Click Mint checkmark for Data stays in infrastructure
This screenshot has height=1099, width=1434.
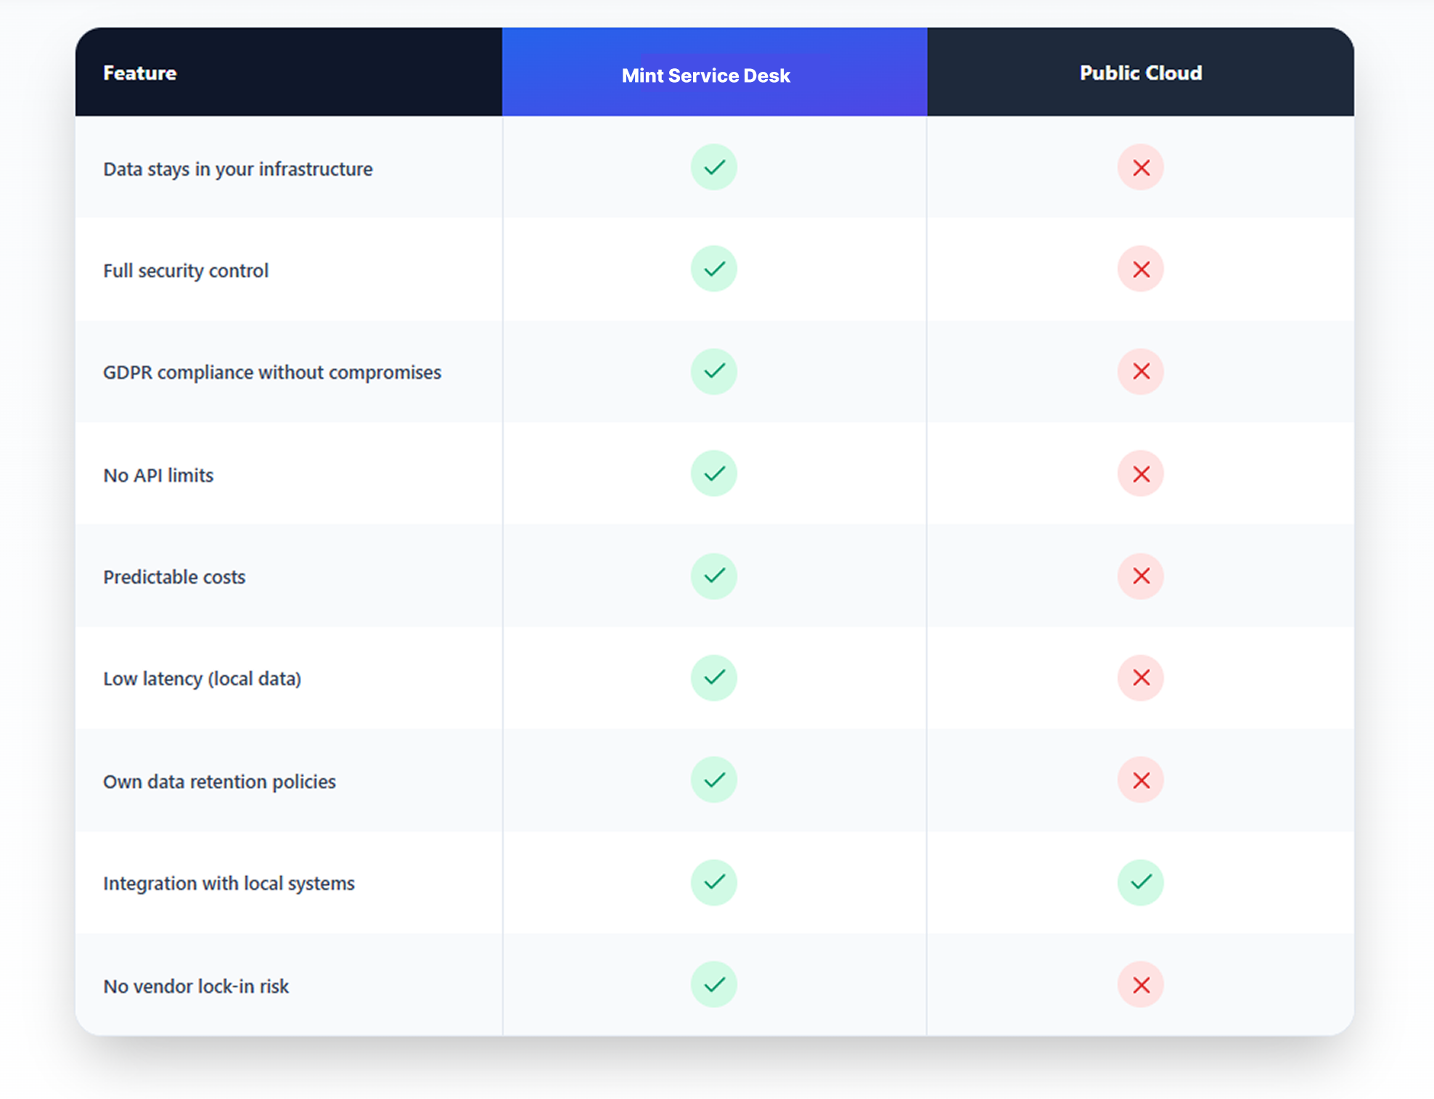pos(713,167)
